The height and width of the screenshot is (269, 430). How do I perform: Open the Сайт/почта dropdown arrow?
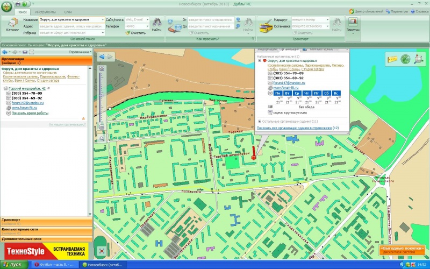click(147, 20)
